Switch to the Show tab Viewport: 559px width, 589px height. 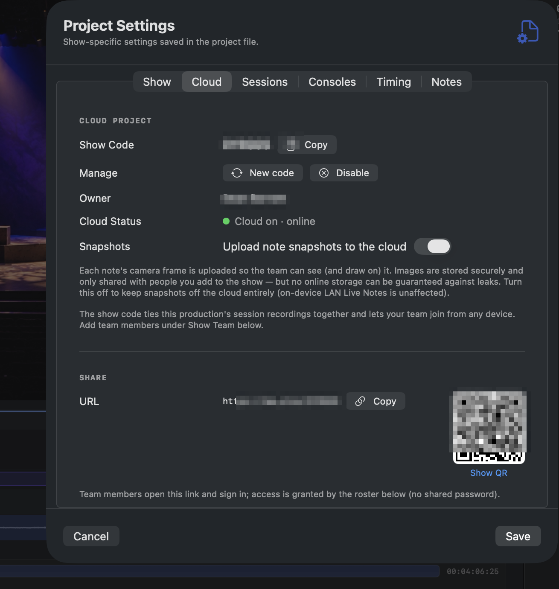tap(157, 82)
